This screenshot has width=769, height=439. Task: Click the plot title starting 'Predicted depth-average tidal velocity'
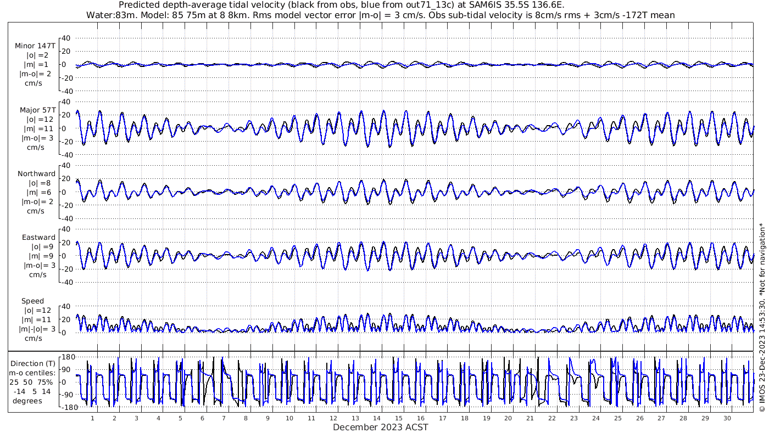pos(341,5)
